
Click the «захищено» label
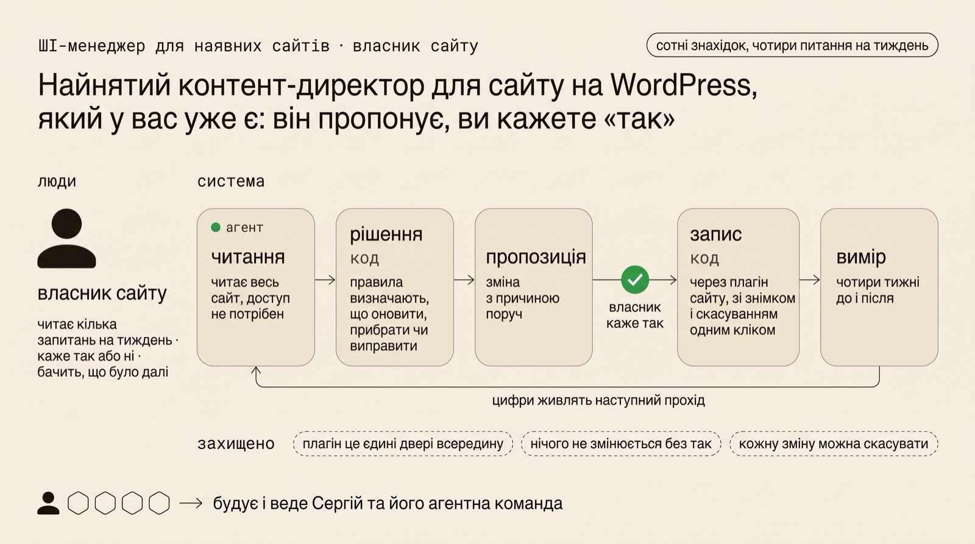click(236, 443)
